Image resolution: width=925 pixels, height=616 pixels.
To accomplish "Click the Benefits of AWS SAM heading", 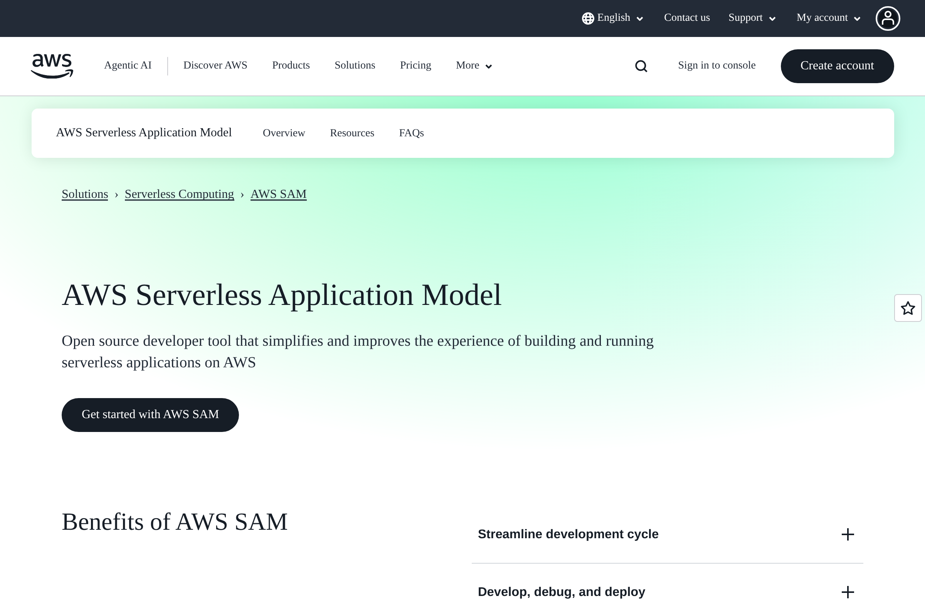I will pos(175,522).
